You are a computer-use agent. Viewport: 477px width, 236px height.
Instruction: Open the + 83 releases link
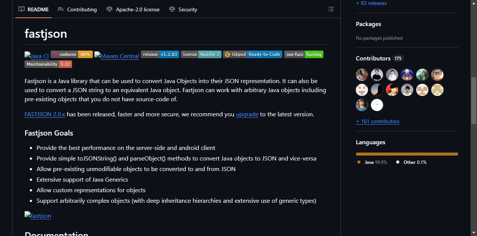[x=371, y=3]
